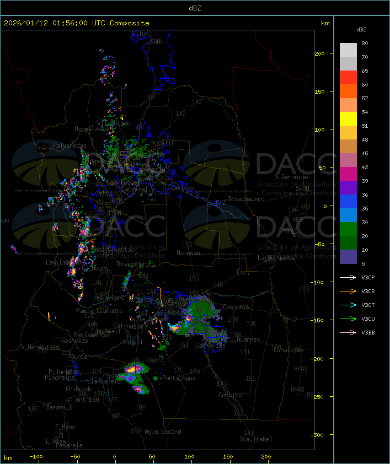
Task: Pick the slate 5-10 dBZ legend swatch
Action: pos(348,257)
